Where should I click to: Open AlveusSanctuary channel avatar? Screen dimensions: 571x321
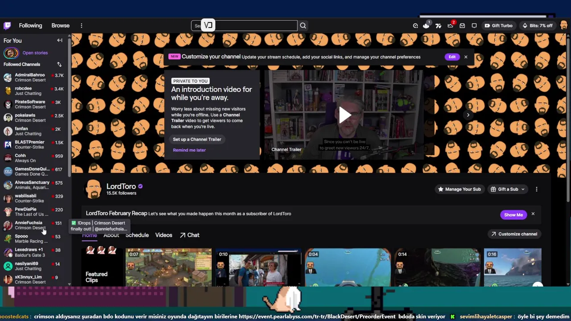(8, 185)
